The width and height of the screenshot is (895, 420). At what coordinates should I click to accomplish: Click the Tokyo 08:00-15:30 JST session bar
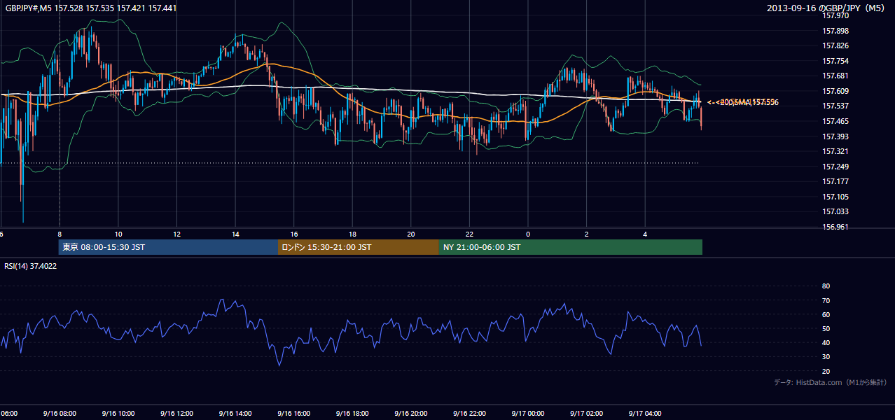169,247
